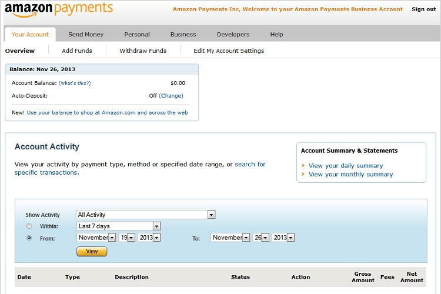Click the Fees column header
441x294 pixels.
coord(387,277)
